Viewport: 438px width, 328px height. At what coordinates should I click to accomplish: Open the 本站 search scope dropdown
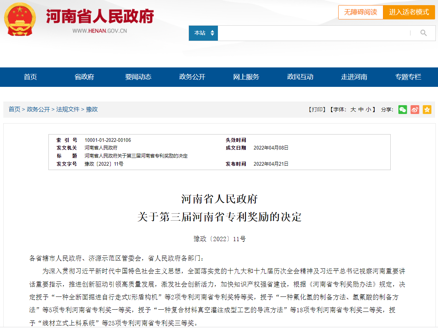204,33
